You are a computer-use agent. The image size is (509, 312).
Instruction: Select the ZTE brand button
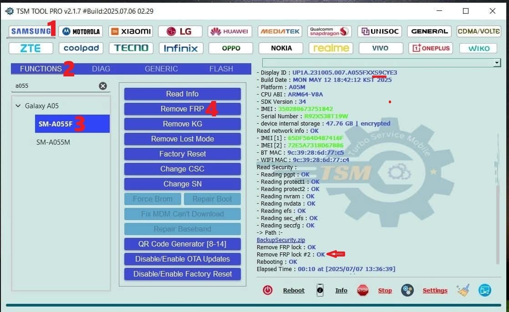[x=31, y=48]
